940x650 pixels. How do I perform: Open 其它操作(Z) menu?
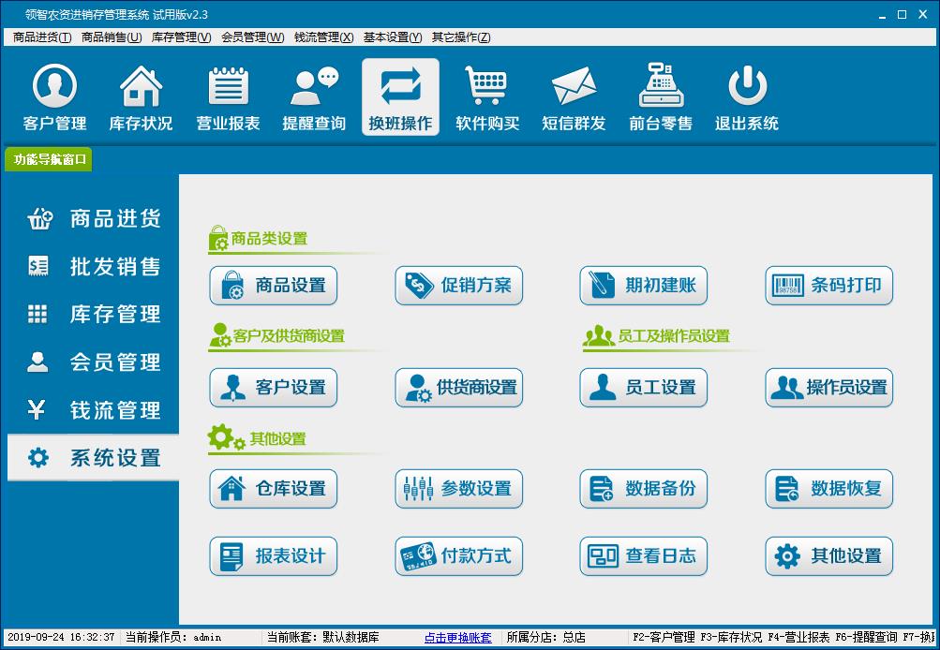point(461,37)
